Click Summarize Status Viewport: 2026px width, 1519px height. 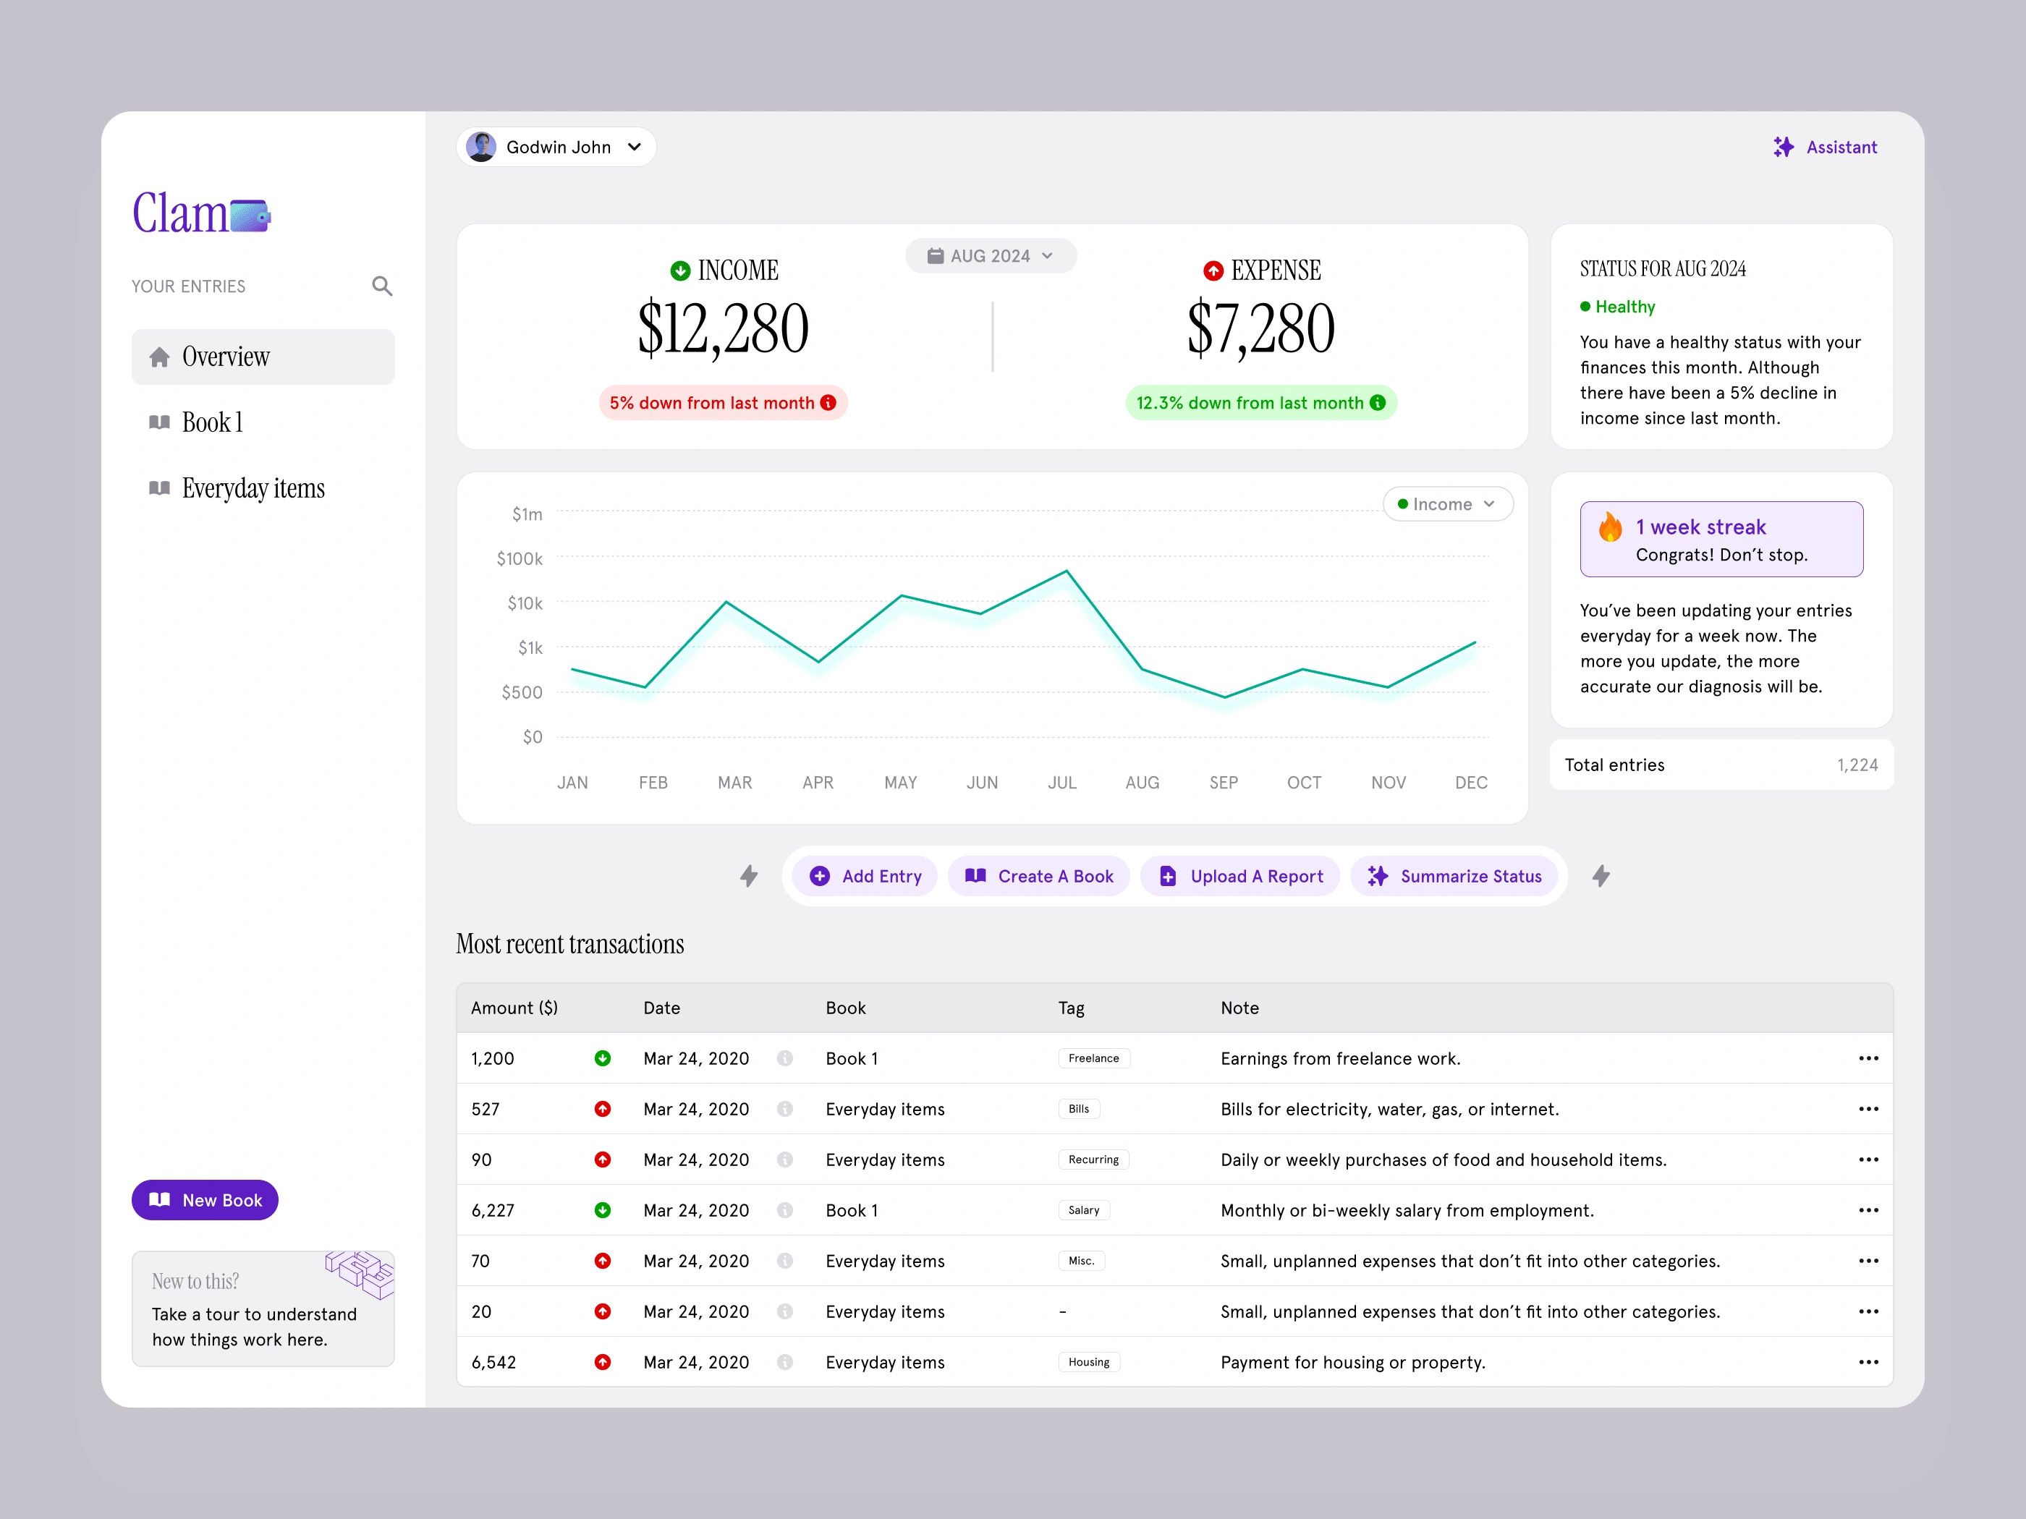point(1454,876)
